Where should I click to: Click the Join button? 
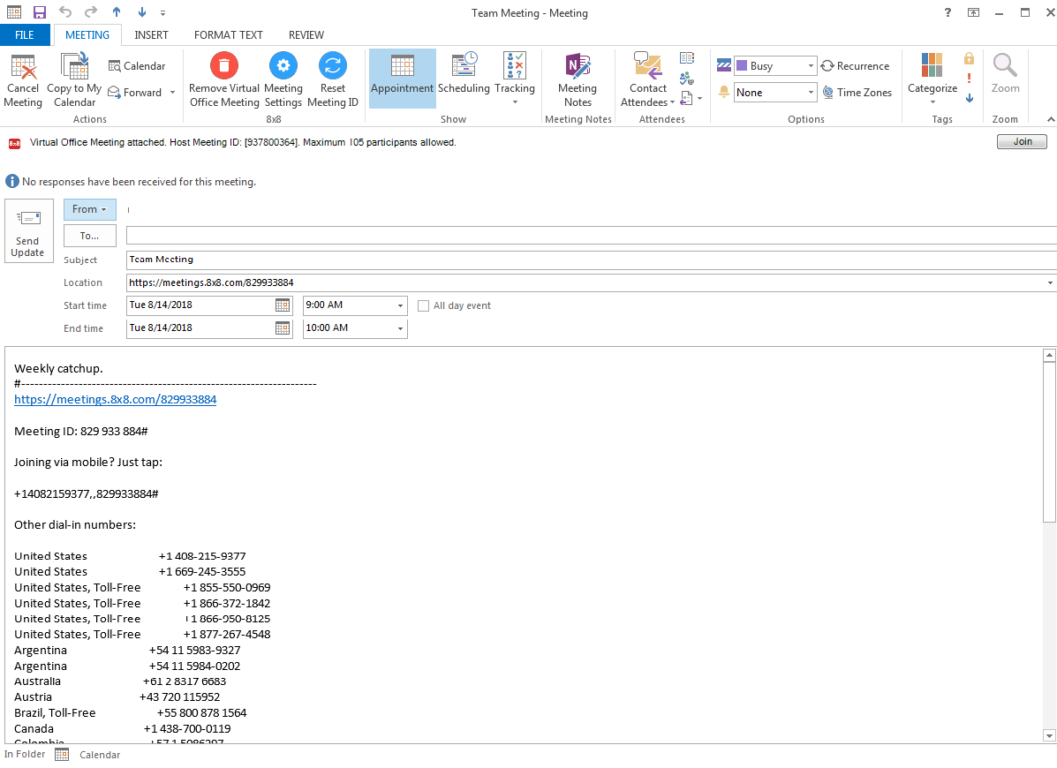[1022, 141]
